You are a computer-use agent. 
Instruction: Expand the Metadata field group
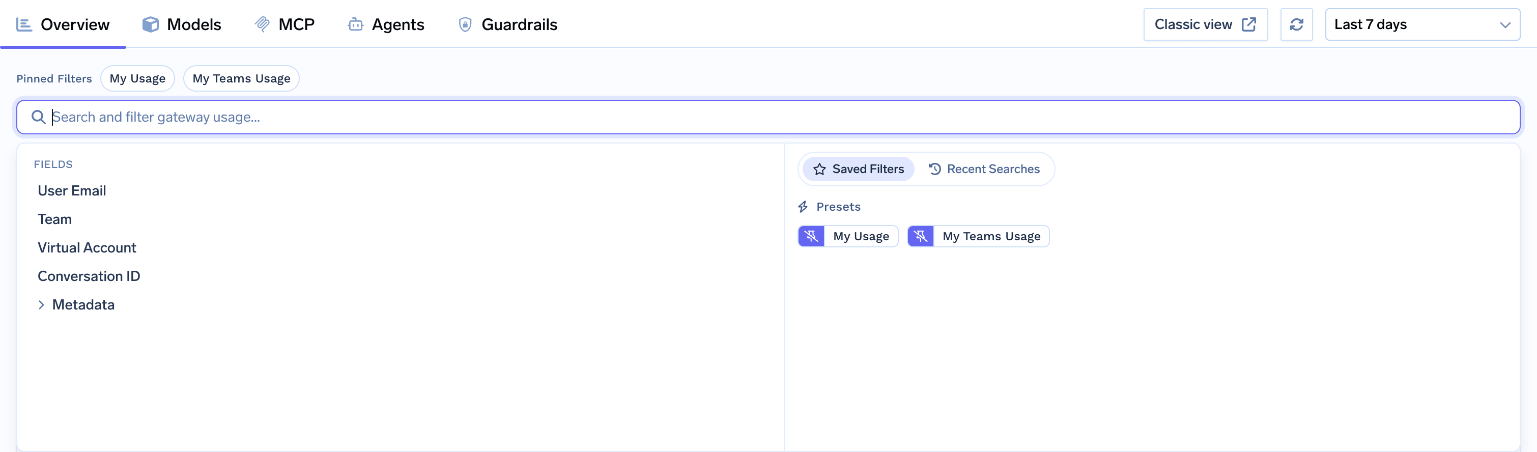tap(41, 305)
